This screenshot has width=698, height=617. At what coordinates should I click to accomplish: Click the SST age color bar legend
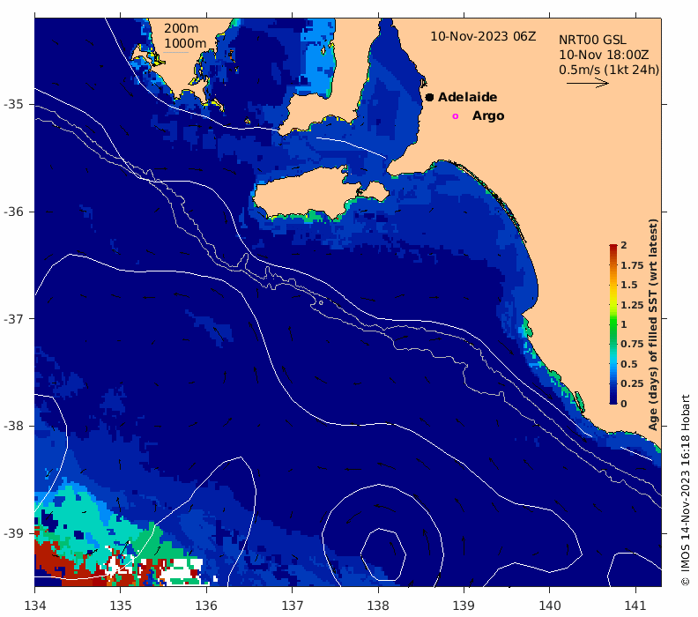[613, 324]
